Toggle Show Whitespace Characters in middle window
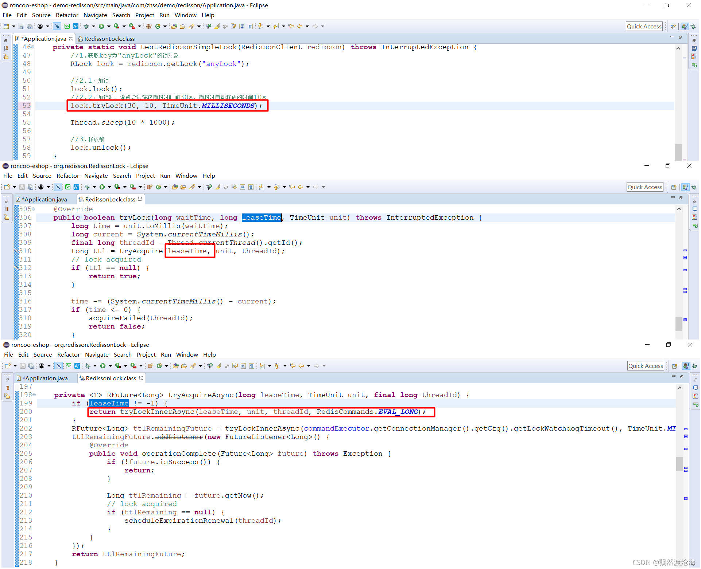The width and height of the screenshot is (701, 569). [251, 187]
